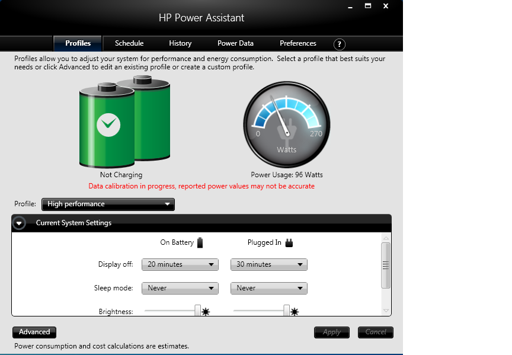512x355 pixels.
Task: Click the On Battery brightness sun icon
Action: (206, 312)
